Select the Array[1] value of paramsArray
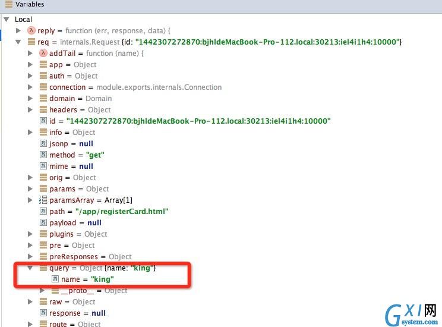442x327 pixels. 118,200
